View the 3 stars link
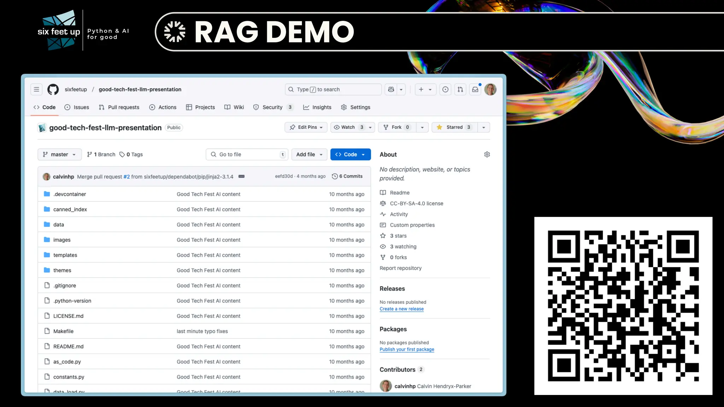This screenshot has width=724, height=407. [x=393, y=236]
